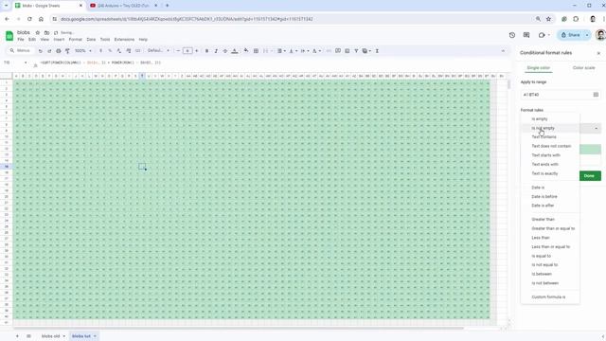Open the text color picker
606x341 pixels.
pos(235,51)
